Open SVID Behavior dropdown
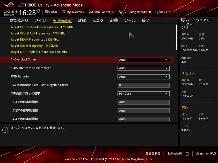The image size is (218, 163). 143,77
